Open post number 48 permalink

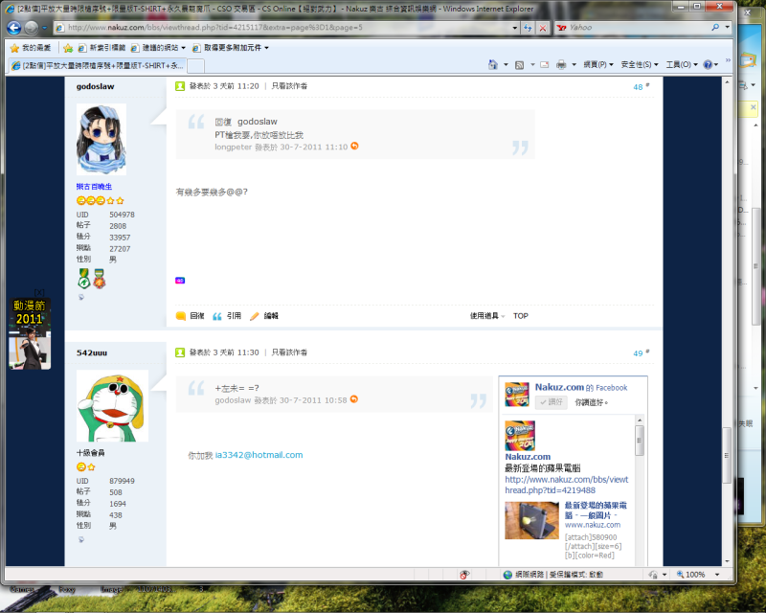(638, 87)
